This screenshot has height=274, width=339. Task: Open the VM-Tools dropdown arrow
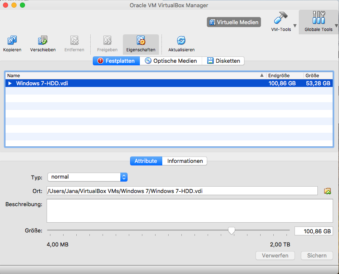[x=295, y=25]
